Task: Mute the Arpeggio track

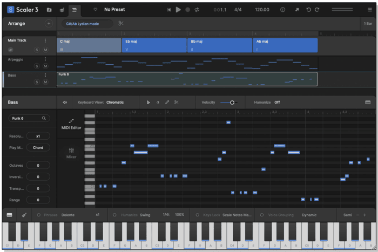Action: tap(45, 66)
